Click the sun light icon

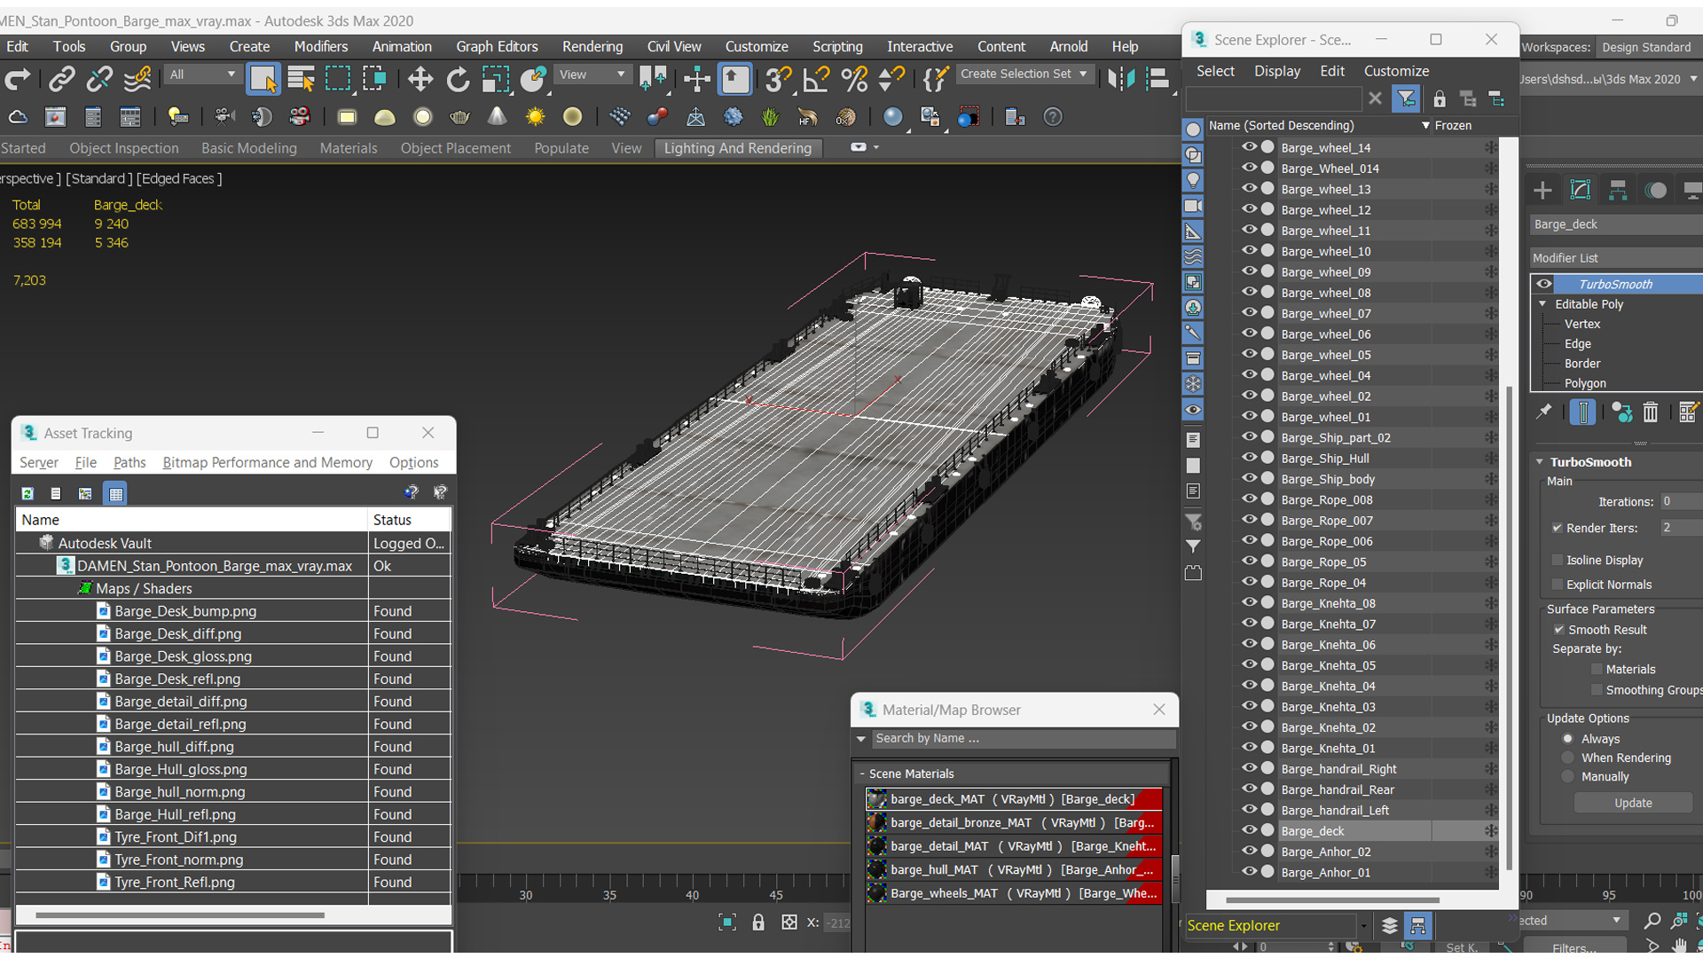[x=535, y=117]
